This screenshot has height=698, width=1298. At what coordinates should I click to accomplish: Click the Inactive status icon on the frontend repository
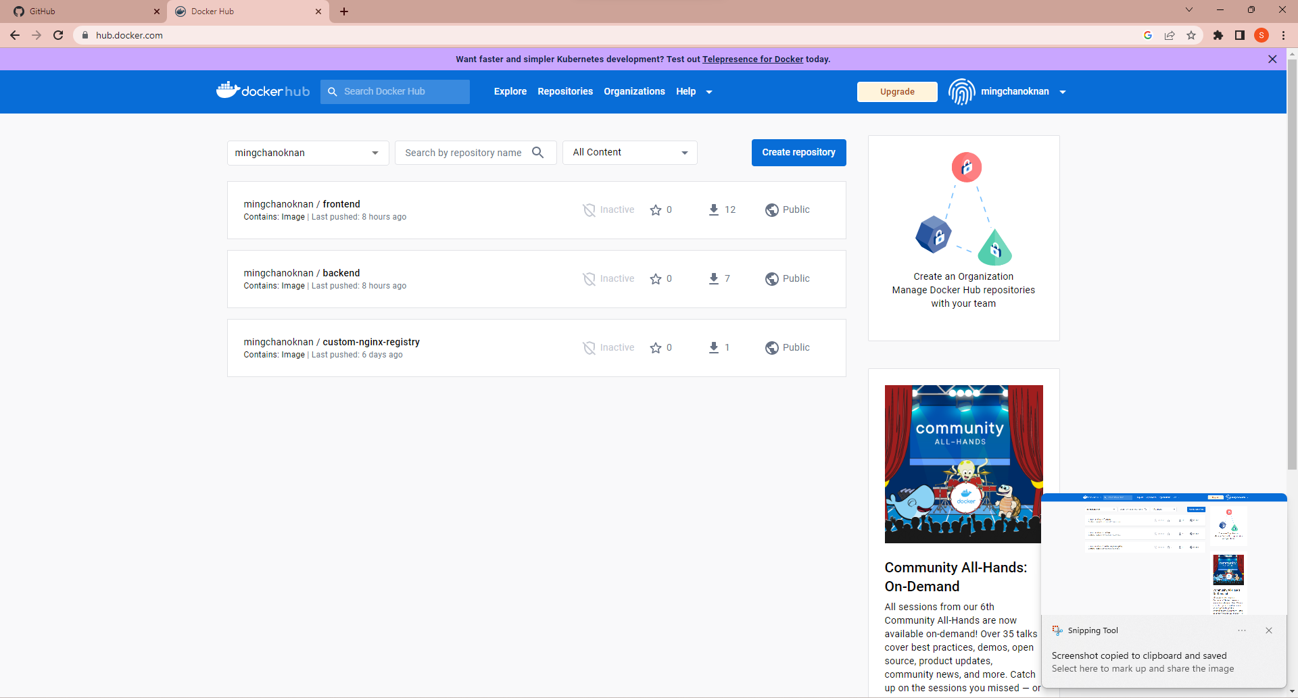click(x=589, y=209)
